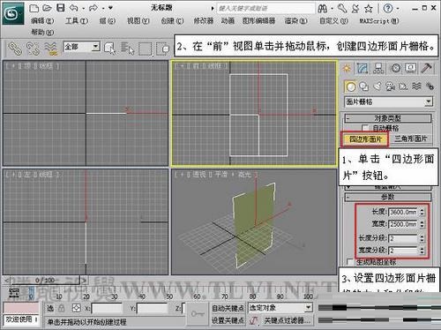Click the 关键点过滤器 key filters button
Viewport: 441px width, 330px height.
pos(287,320)
